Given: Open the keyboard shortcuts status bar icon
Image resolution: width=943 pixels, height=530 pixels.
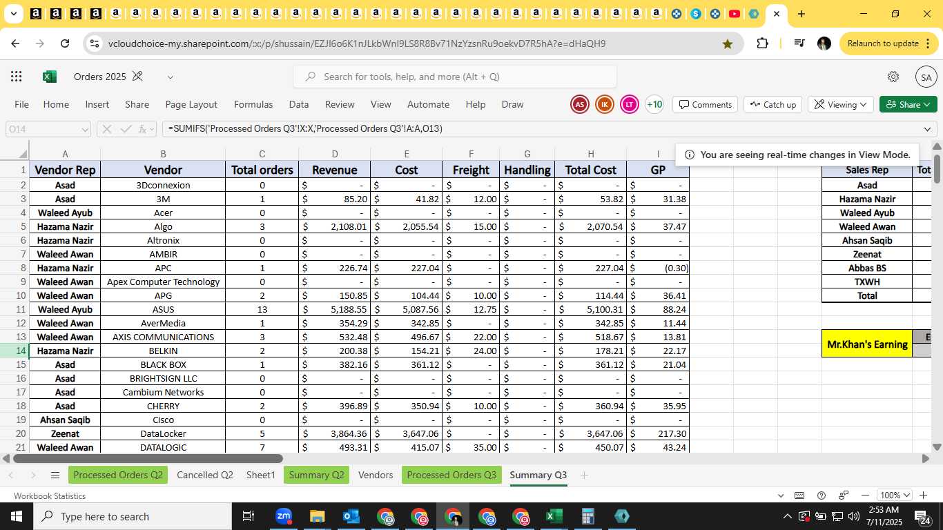Looking at the screenshot, I should click(x=799, y=495).
